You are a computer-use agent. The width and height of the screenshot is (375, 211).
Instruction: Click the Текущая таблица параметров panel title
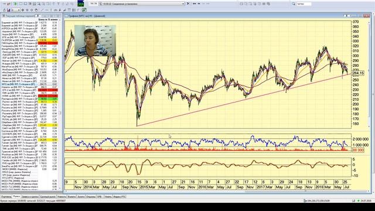tap(21, 16)
